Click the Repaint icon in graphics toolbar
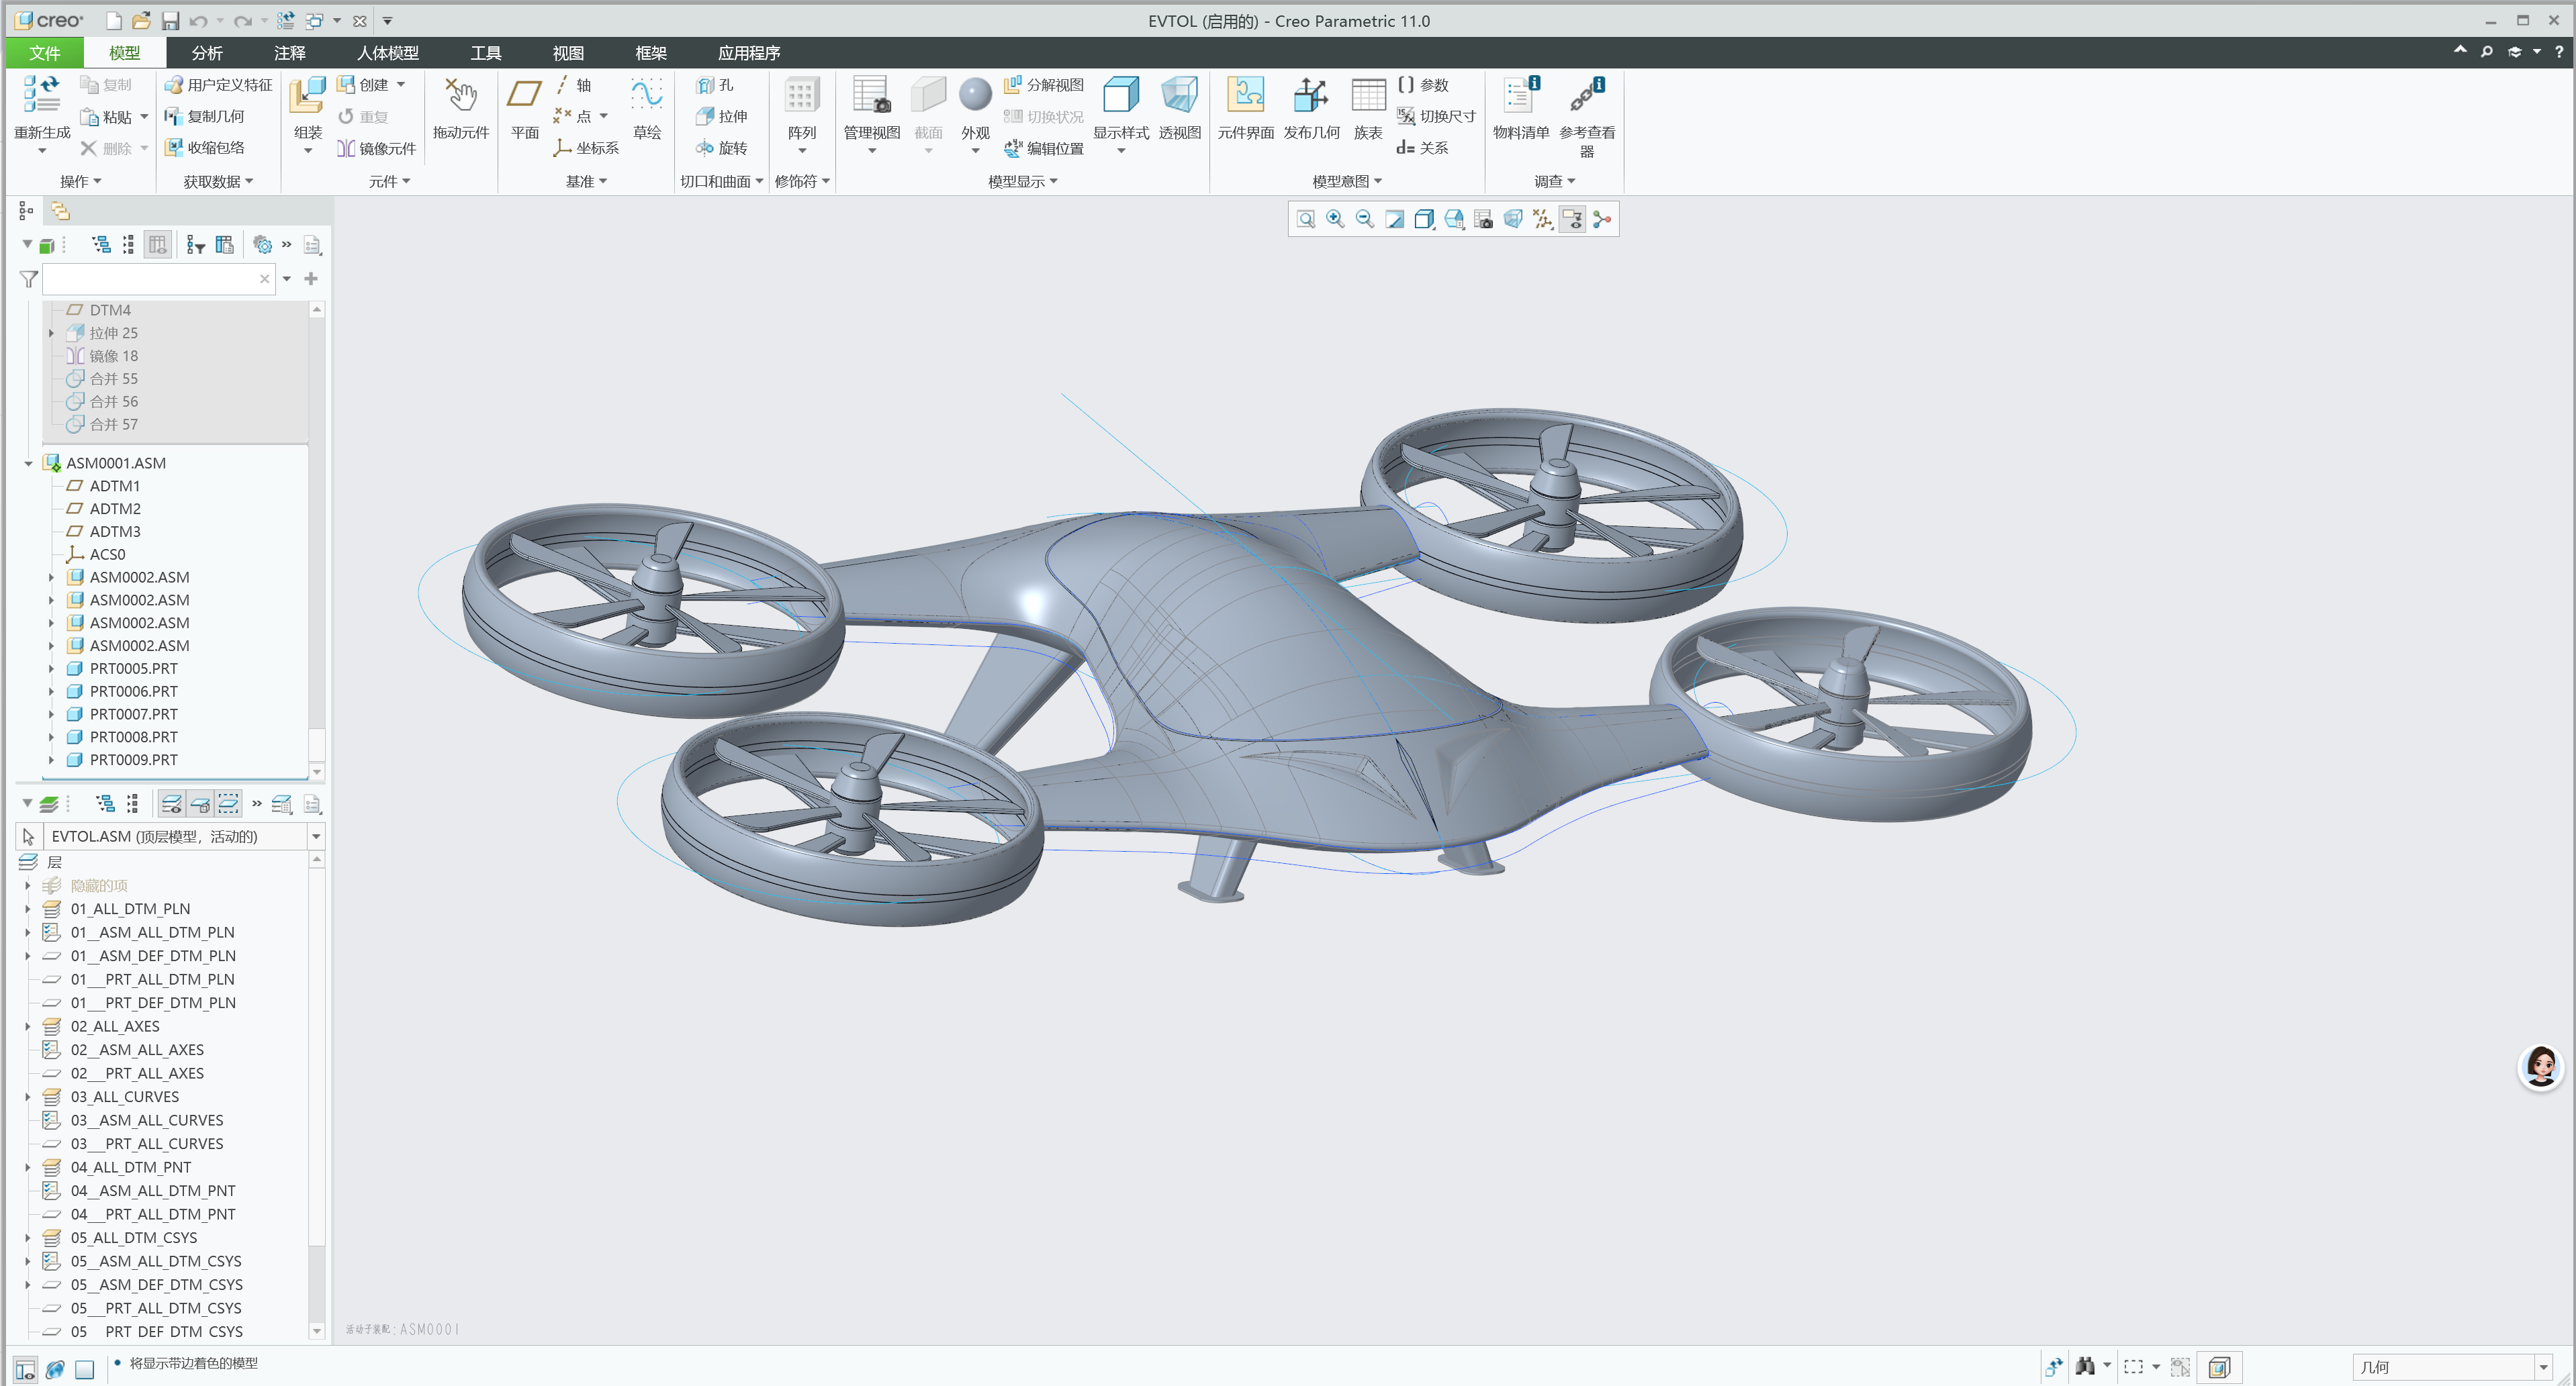The width and height of the screenshot is (2576, 1386). tap(1395, 219)
